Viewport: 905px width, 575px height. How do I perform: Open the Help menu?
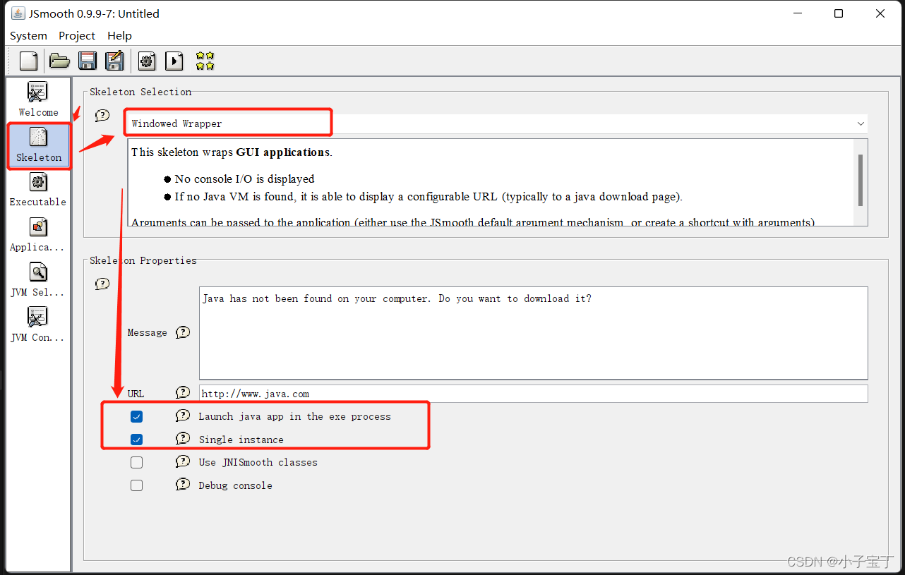pos(119,35)
